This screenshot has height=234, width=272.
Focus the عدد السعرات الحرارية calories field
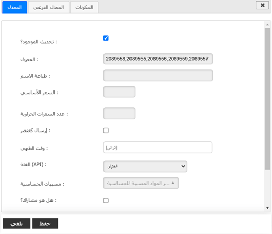(119, 113)
